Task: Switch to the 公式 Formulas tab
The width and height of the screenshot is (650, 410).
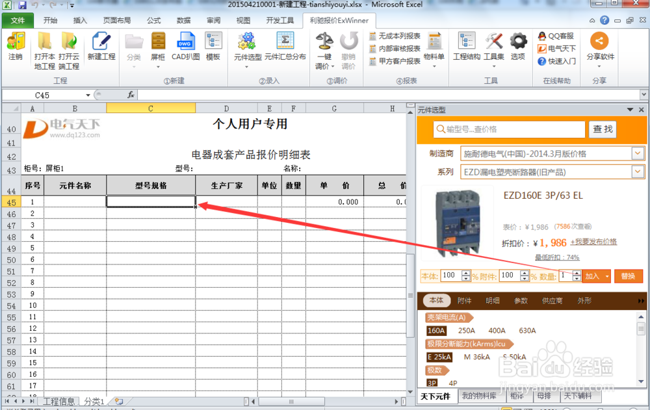Action: click(154, 20)
